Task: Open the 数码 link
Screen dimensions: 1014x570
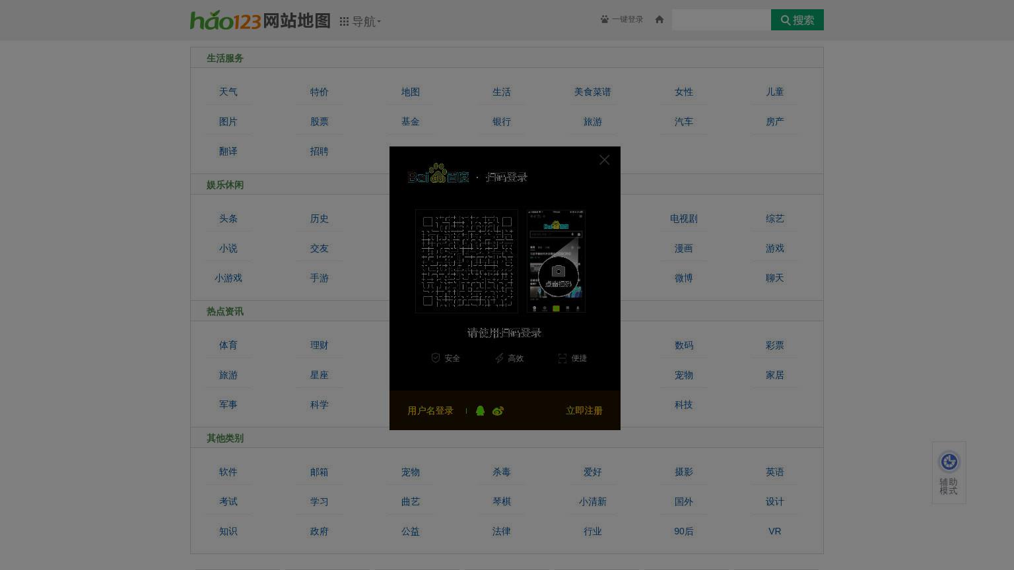Action: point(684,345)
